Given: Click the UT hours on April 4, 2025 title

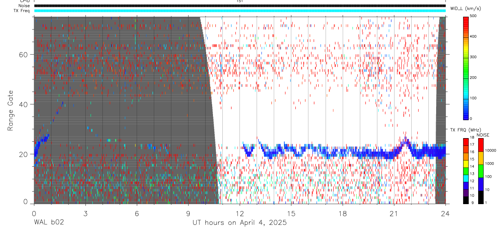Looking at the screenshot, I should (x=239, y=222).
